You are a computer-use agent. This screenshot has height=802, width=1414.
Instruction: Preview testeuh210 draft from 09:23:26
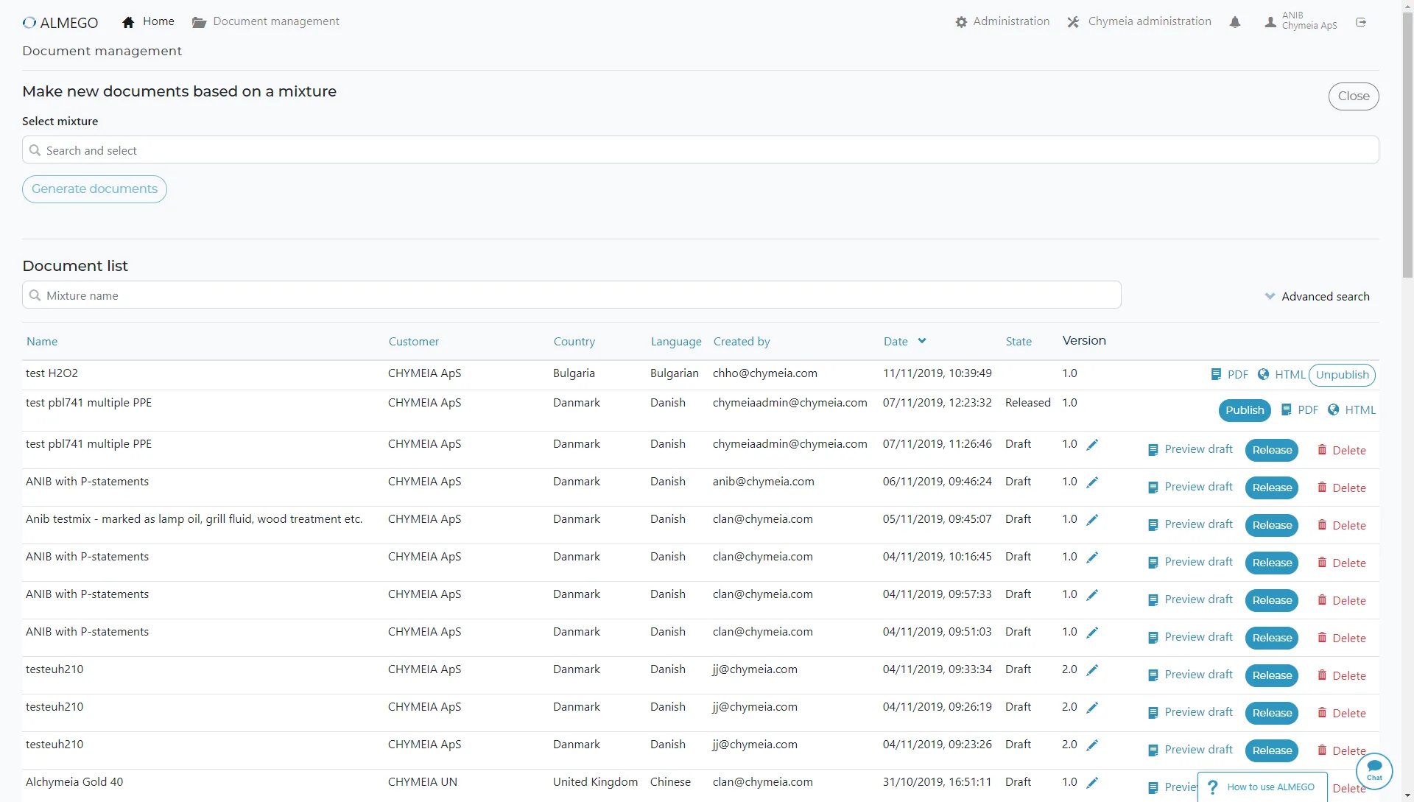1190,750
